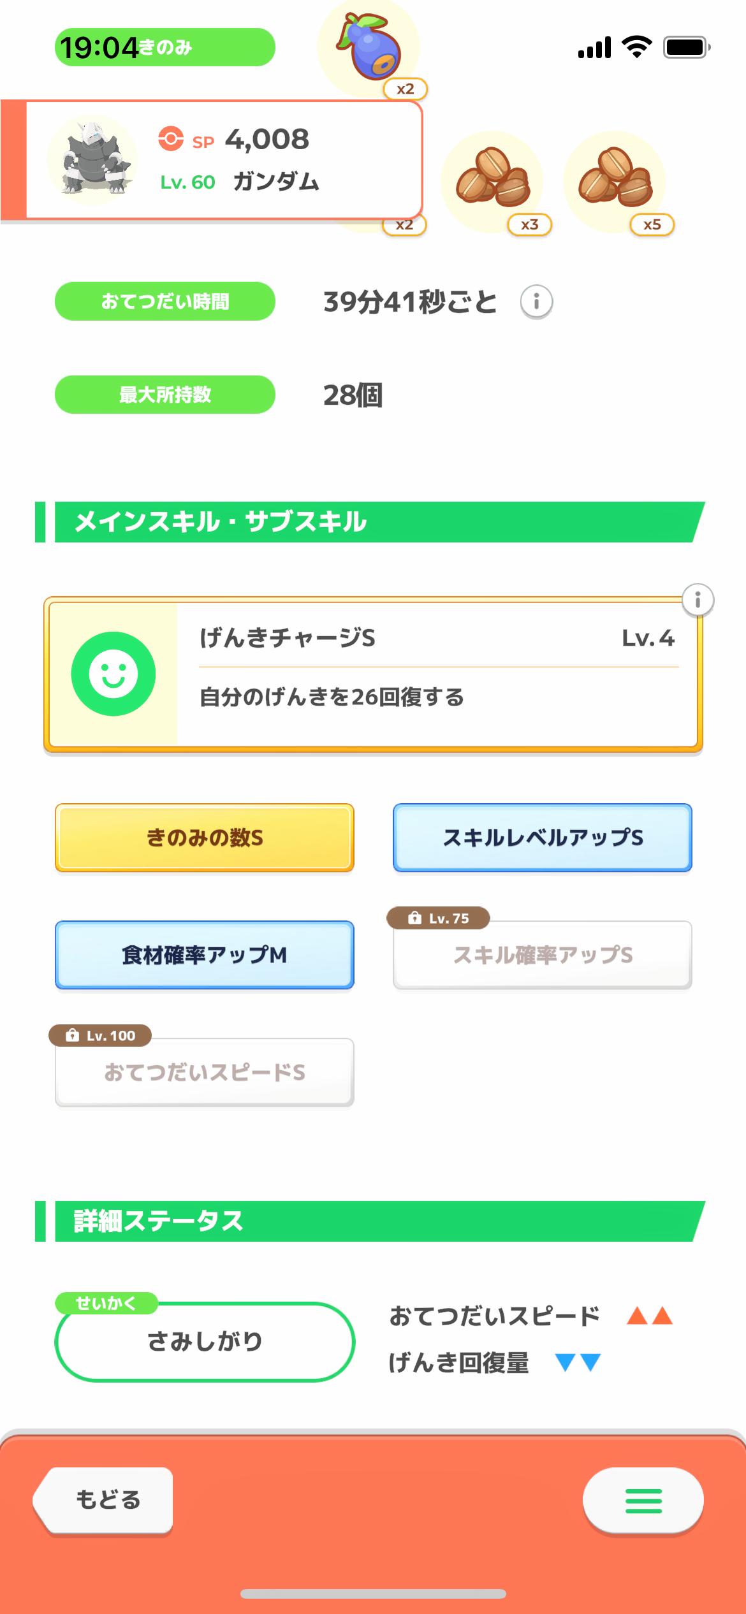
Task: Tap the Lv. 100 lock badge
Action: pos(101,1035)
